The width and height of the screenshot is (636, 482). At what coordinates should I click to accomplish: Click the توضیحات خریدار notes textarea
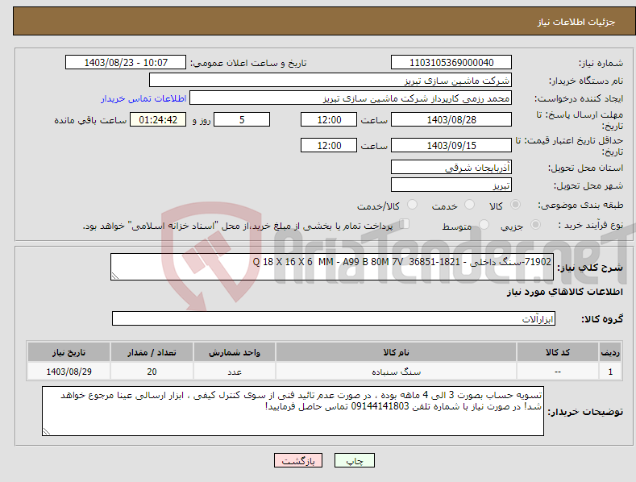293,411
